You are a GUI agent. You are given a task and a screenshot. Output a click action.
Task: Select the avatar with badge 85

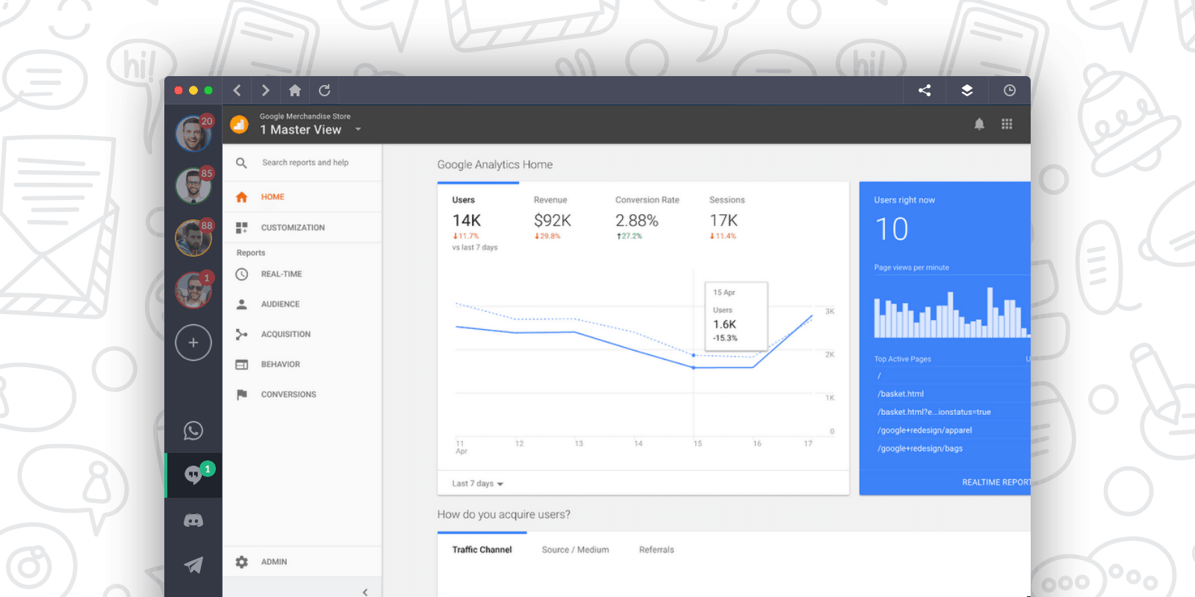pos(193,186)
